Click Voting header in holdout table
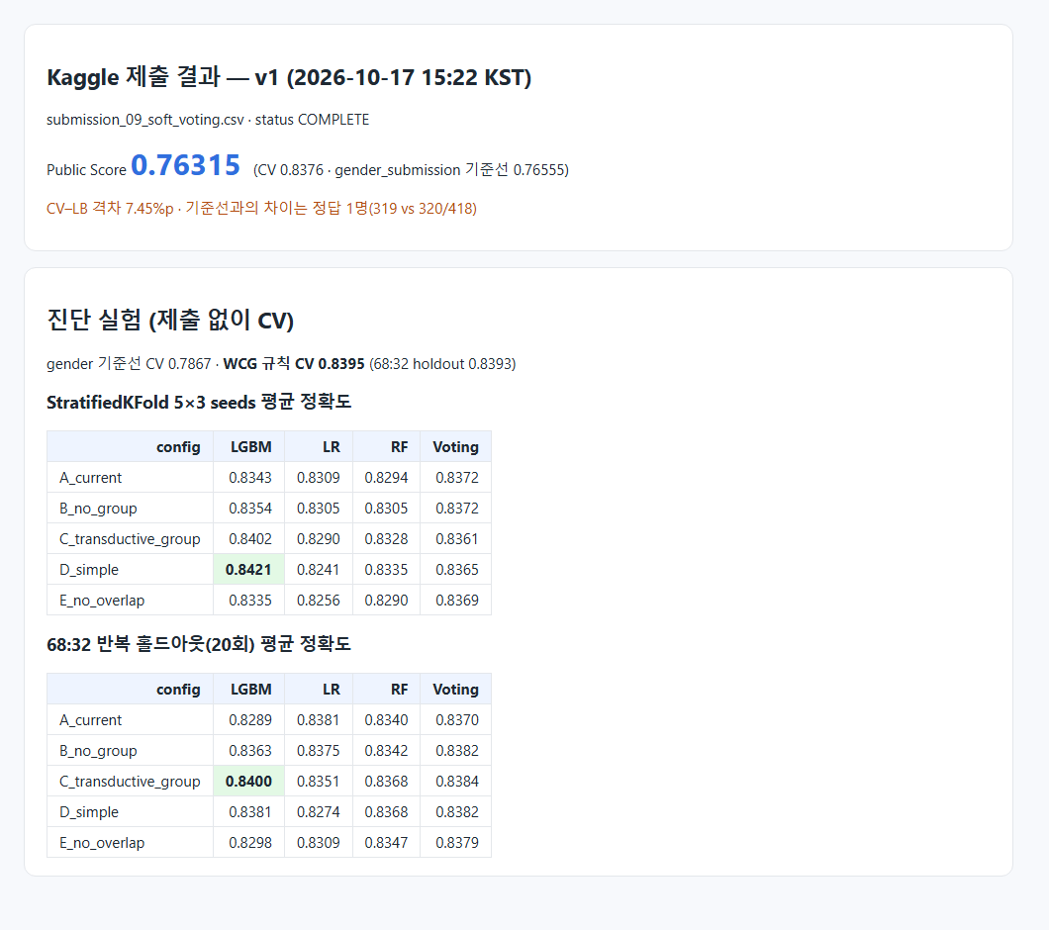 tap(455, 690)
